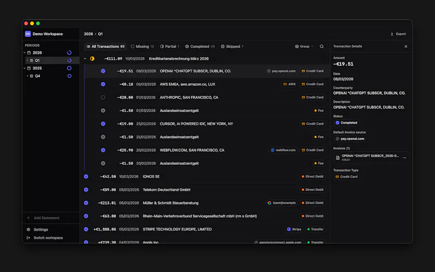The height and width of the screenshot is (272, 435).
Task: Switch to the Skipped tab
Action: [x=232, y=46]
